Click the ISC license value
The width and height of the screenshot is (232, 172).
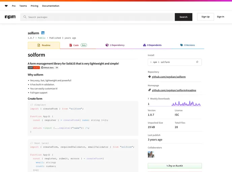tap(177, 115)
